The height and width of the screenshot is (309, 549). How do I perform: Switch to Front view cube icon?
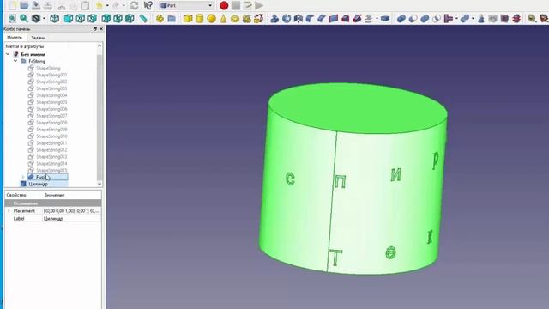pos(69,18)
